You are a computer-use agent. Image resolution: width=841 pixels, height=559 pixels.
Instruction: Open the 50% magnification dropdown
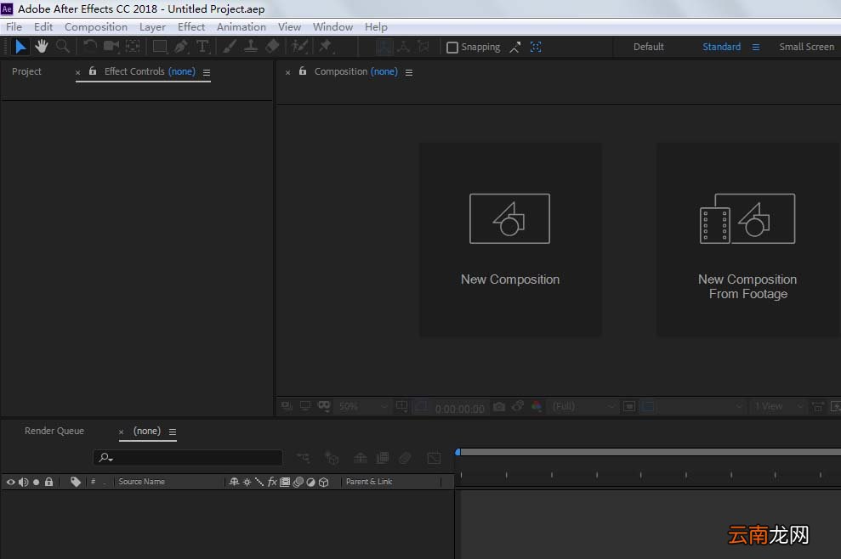[x=362, y=407]
